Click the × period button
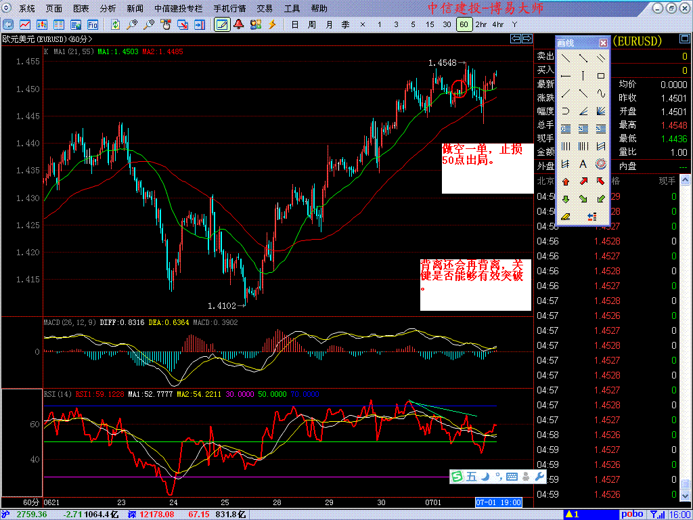 pos(363,25)
